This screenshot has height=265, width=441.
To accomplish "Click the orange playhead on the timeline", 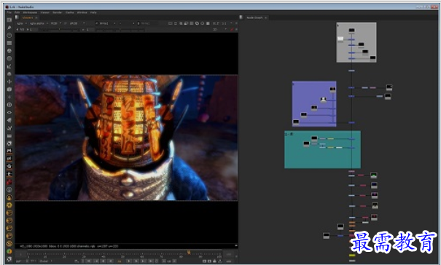I will pos(189,252).
